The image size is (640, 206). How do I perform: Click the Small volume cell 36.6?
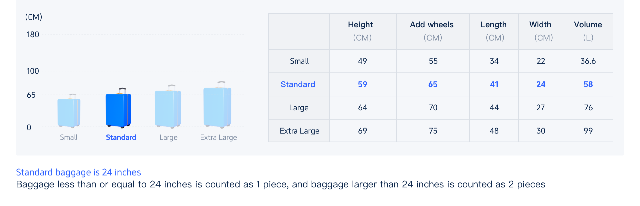click(x=588, y=61)
